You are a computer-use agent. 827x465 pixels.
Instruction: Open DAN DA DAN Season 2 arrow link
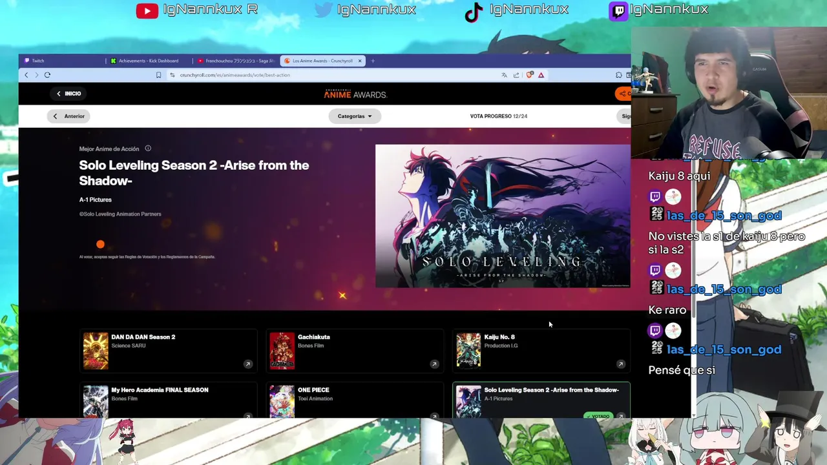pyautogui.click(x=247, y=364)
